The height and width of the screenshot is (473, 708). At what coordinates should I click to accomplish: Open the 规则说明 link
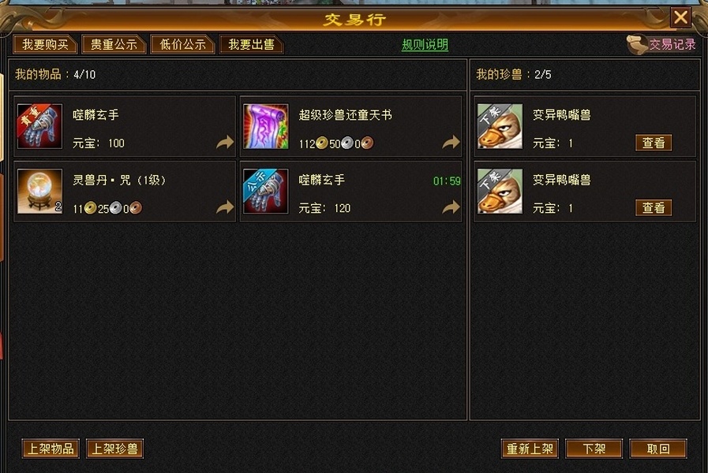[425, 45]
